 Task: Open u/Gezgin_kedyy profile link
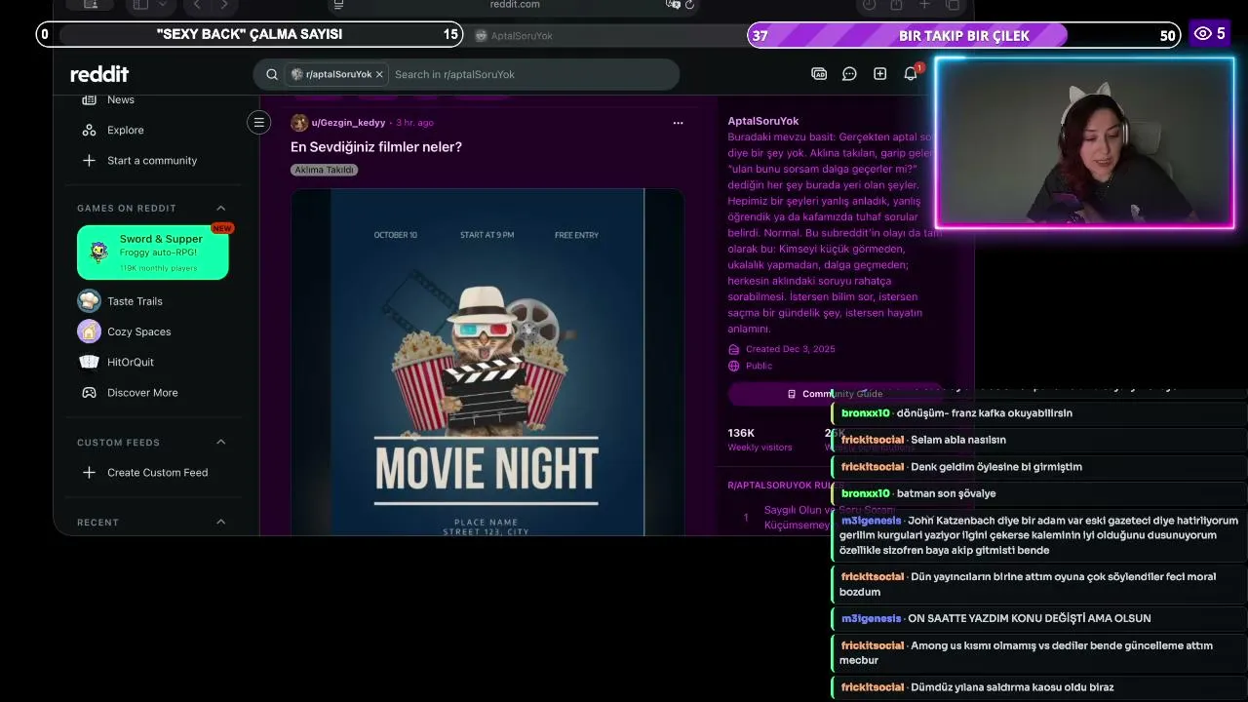pyautogui.click(x=348, y=123)
